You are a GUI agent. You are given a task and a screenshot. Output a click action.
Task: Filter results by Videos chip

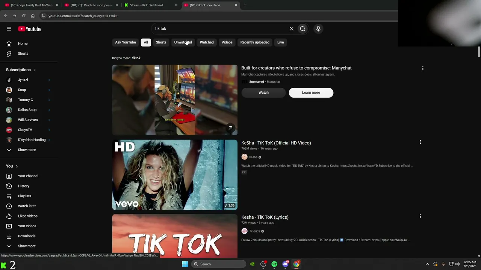(227, 42)
